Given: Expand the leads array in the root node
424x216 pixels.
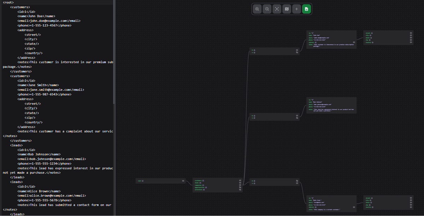Looking at the screenshot, I should (240, 182).
